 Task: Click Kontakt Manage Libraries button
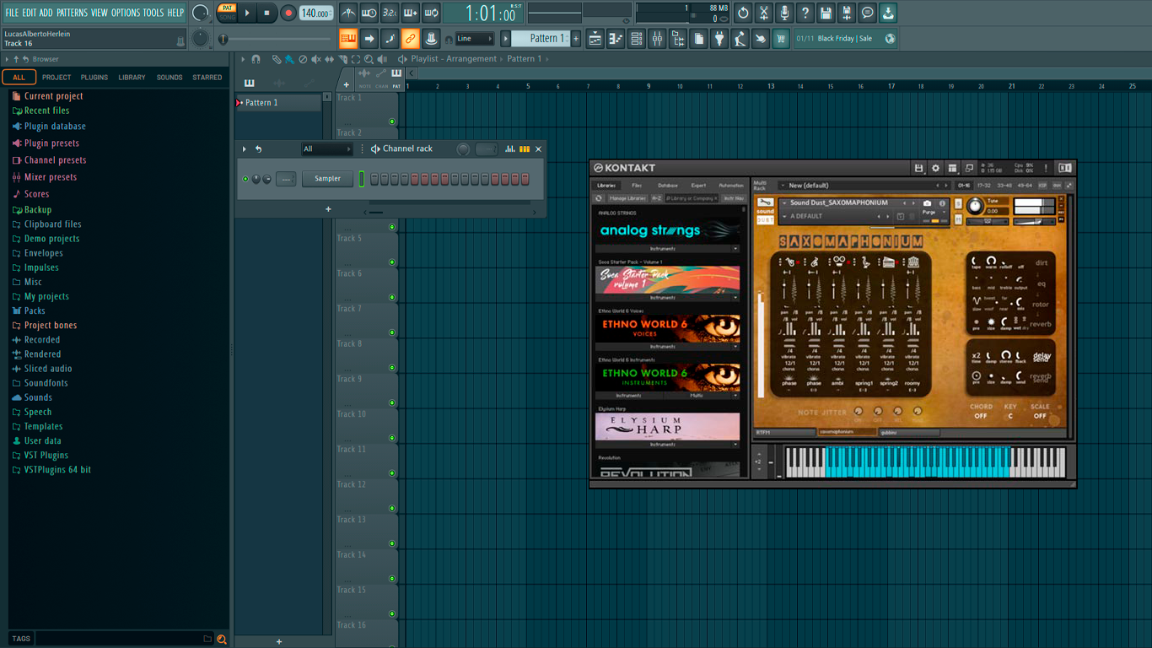click(x=627, y=198)
